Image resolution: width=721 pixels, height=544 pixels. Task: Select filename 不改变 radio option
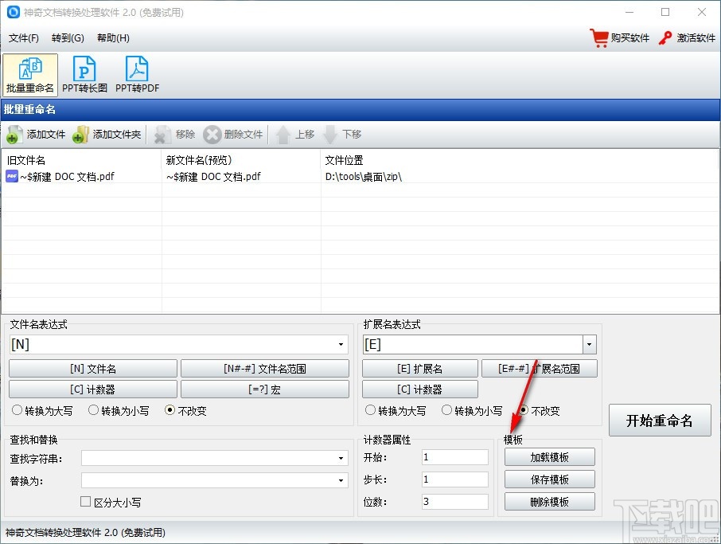(170, 410)
